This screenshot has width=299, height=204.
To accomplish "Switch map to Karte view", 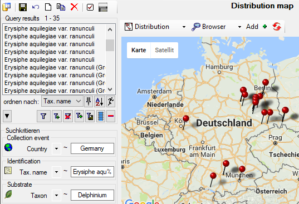I will pyautogui.click(x=139, y=50).
